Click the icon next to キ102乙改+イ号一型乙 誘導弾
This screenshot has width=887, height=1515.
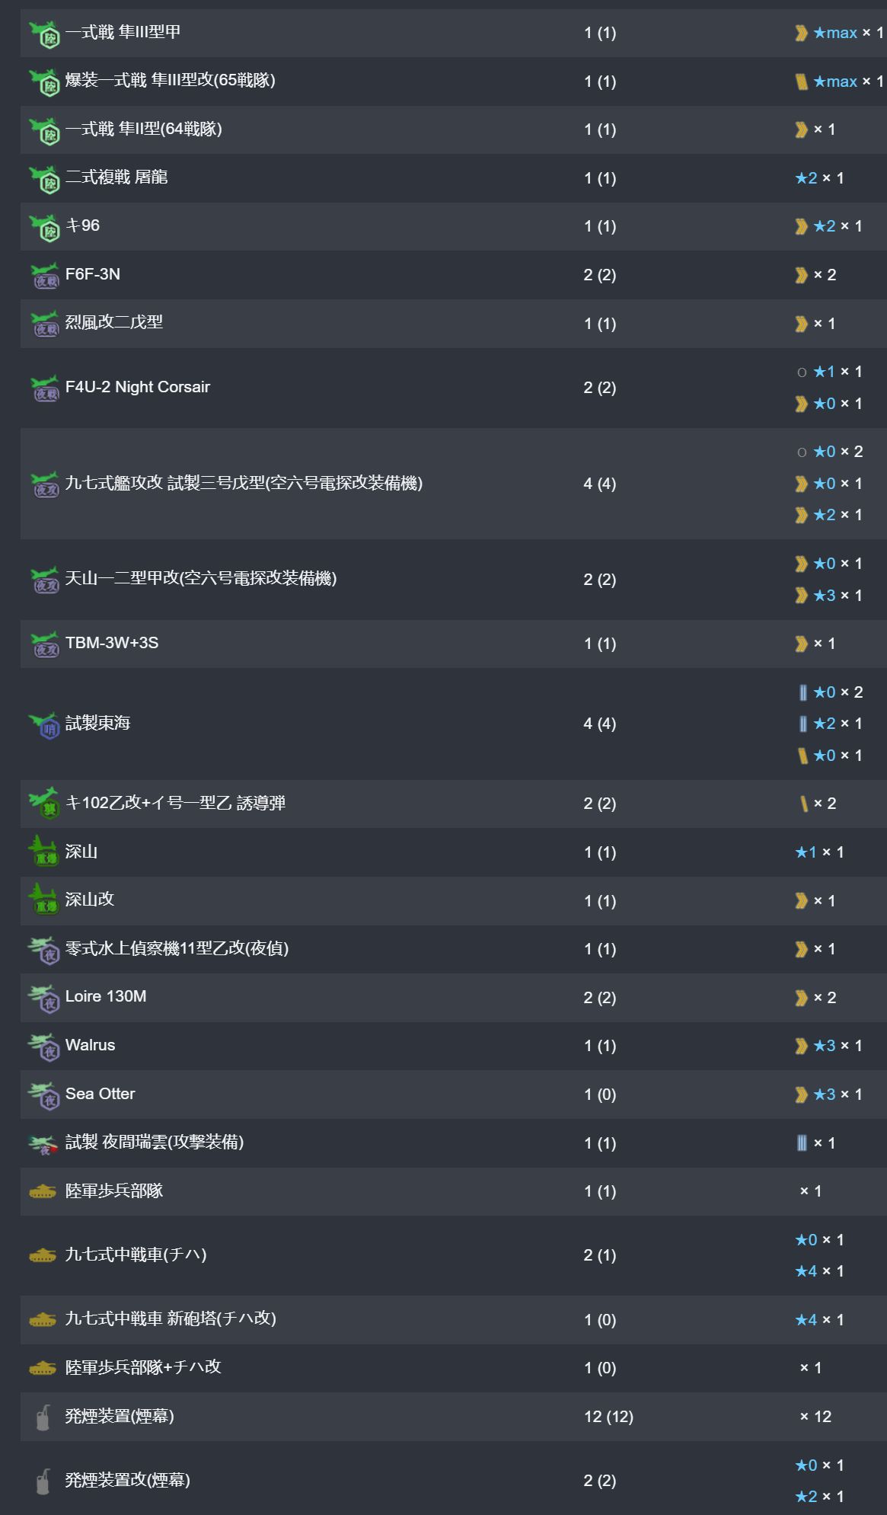coord(44,804)
